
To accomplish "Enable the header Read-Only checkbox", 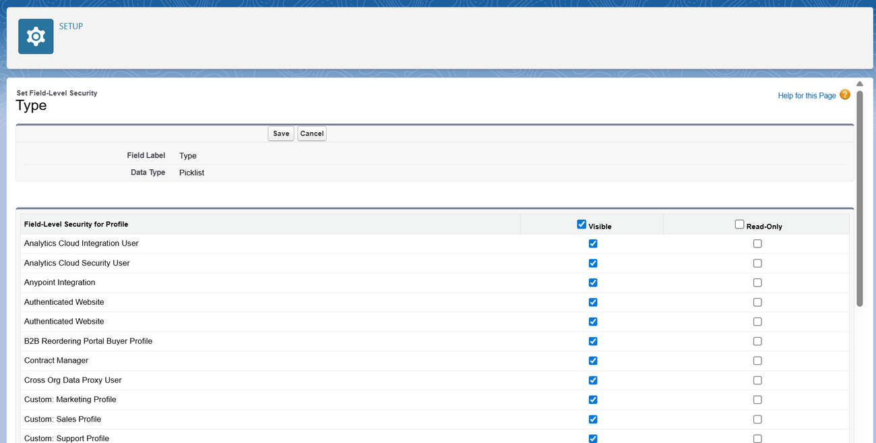I will pyautogui.click(x=739, y=223).
